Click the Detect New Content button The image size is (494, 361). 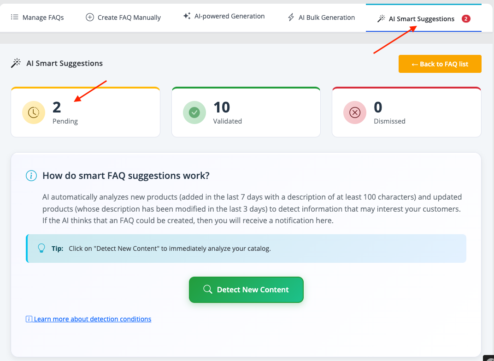pyautogui.click(x=246, y=290)
